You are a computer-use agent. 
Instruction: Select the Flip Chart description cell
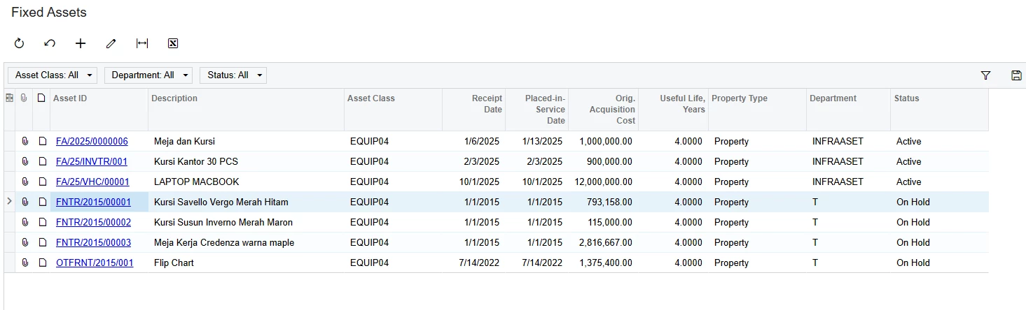[246, 263]
